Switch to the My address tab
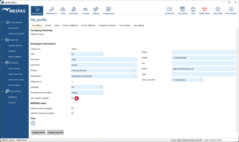 pos(37,25)
